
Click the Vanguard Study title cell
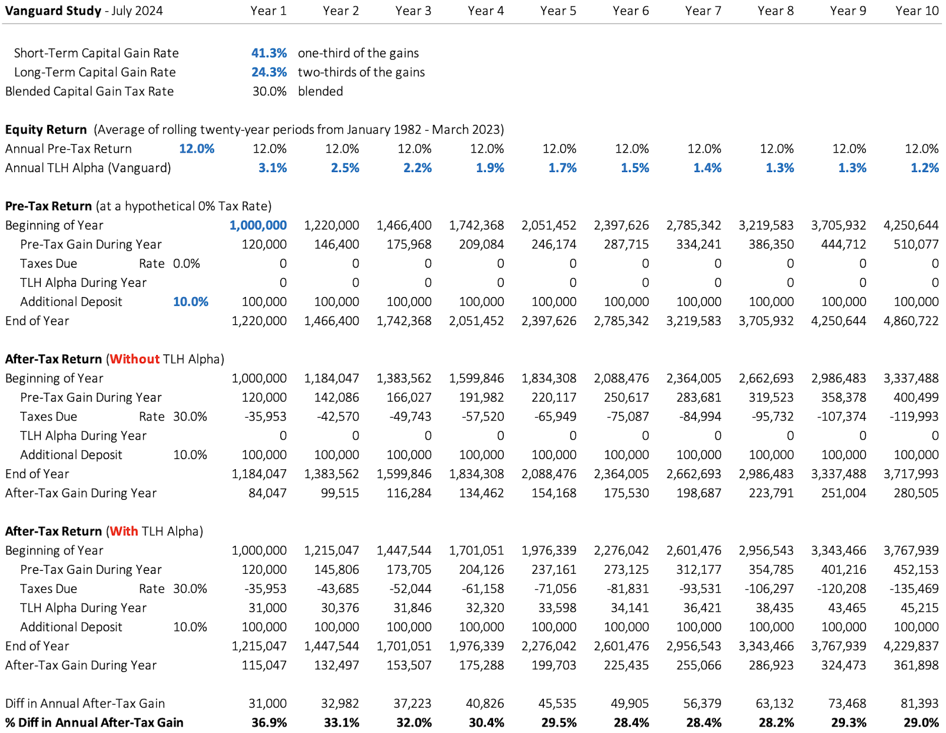click(84, 11)
